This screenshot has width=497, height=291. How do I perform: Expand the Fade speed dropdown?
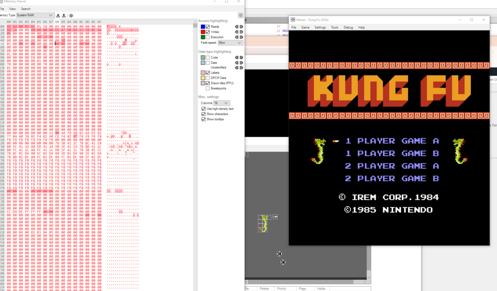(x=231, y=43)
